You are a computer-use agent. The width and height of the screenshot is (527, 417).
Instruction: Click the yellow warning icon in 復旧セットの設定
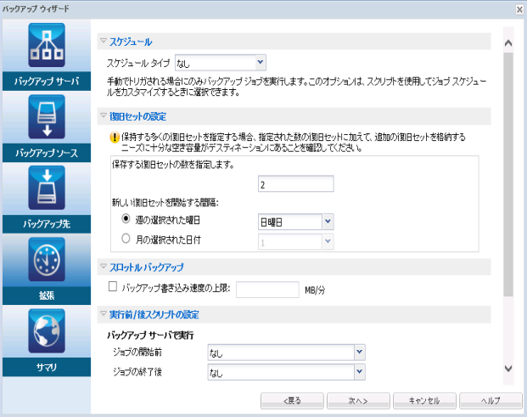click(x=115, y=138)
